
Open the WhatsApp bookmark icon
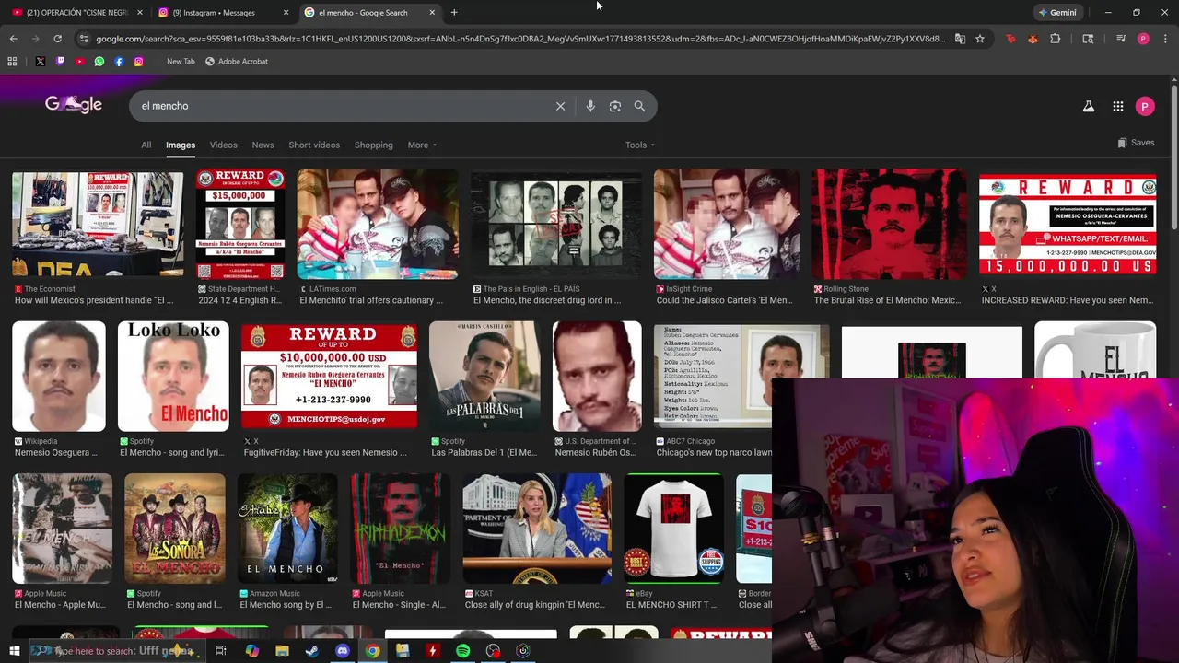[99, 62]
